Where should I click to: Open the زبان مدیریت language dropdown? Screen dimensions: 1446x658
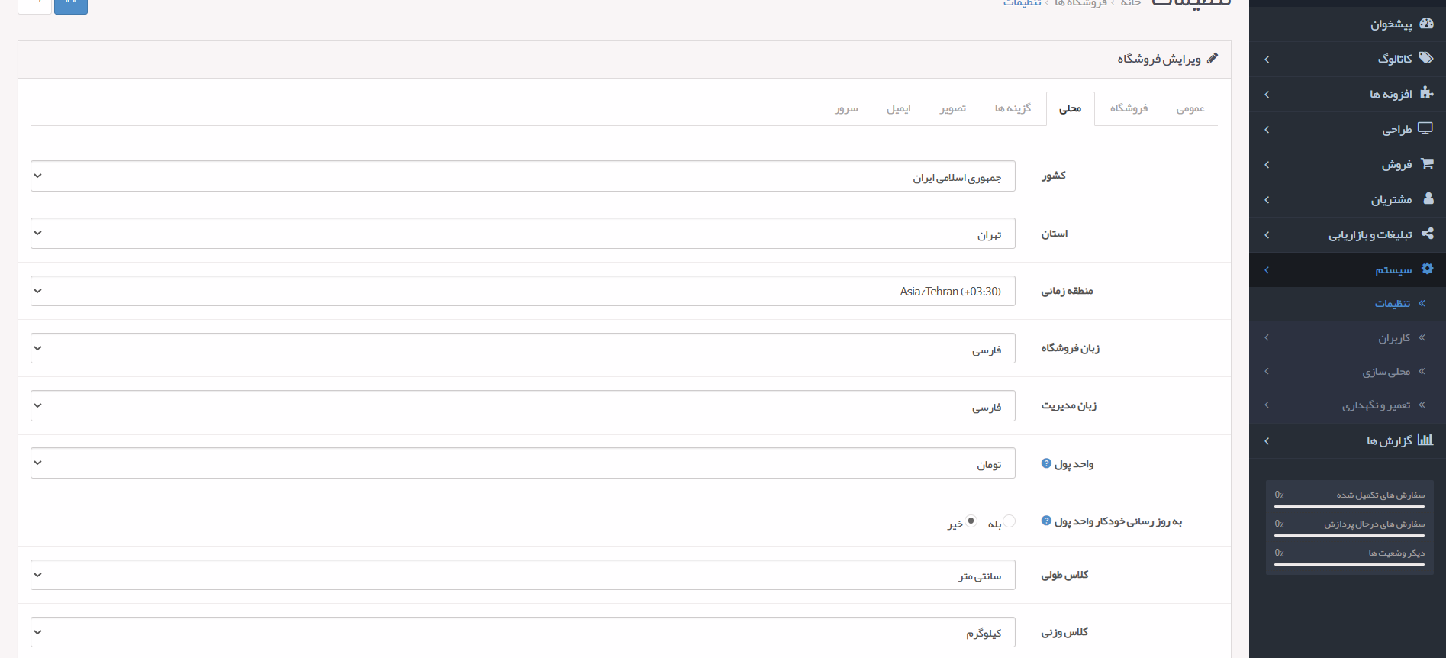tap(523, 405)
